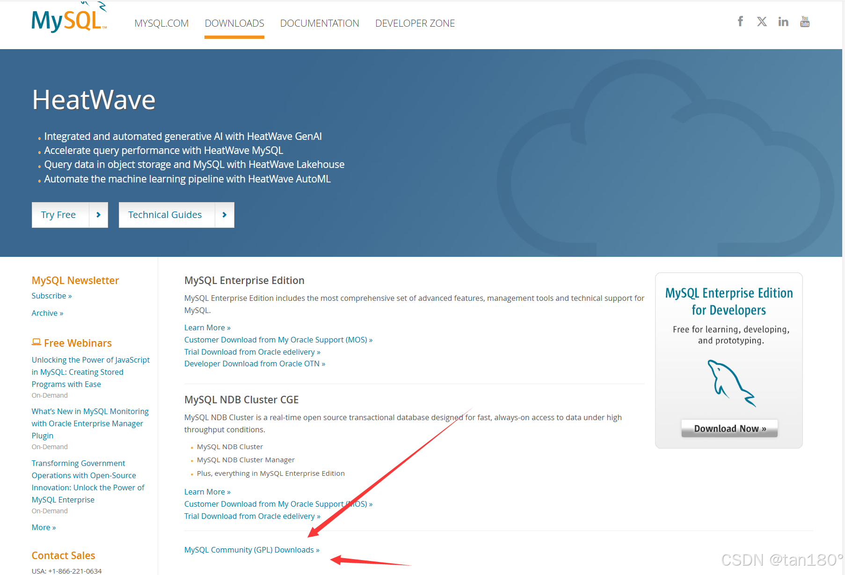Click the HeatWave Lakehouse bullet text
The width and height of the screenshot is (845, 575).
[x=194, y=164]
